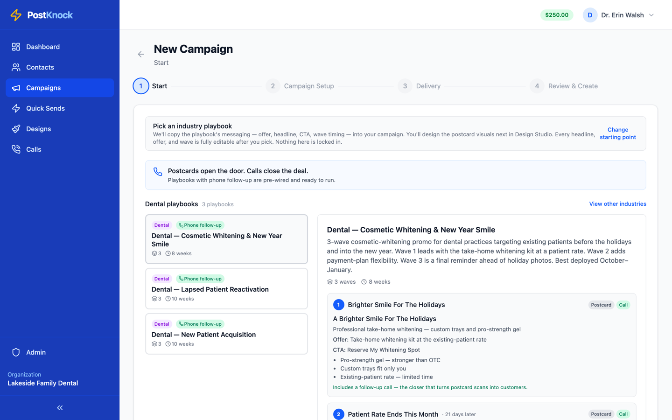The image size is (672, 420).
Task: Click the Calls phone icon
Action: point(16,149)
